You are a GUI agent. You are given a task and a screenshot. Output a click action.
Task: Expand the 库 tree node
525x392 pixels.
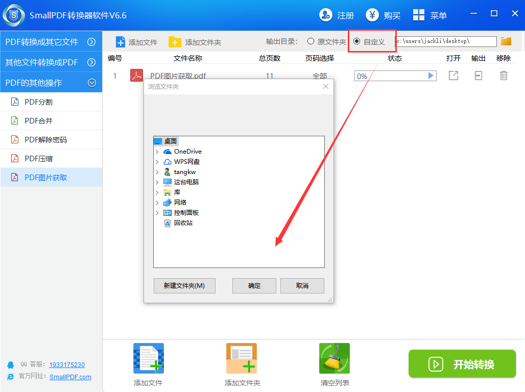(157, 192)
